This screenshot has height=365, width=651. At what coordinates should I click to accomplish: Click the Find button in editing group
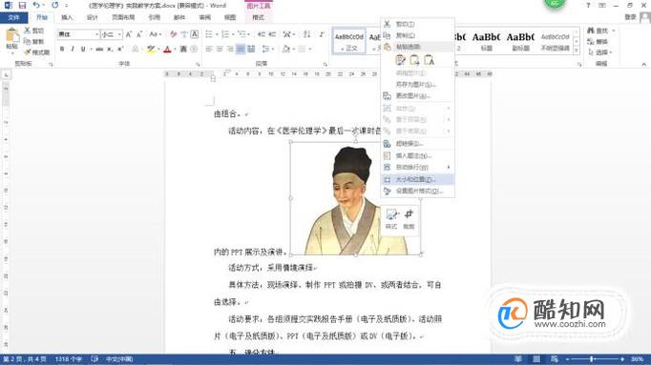(x=598, y=30)
